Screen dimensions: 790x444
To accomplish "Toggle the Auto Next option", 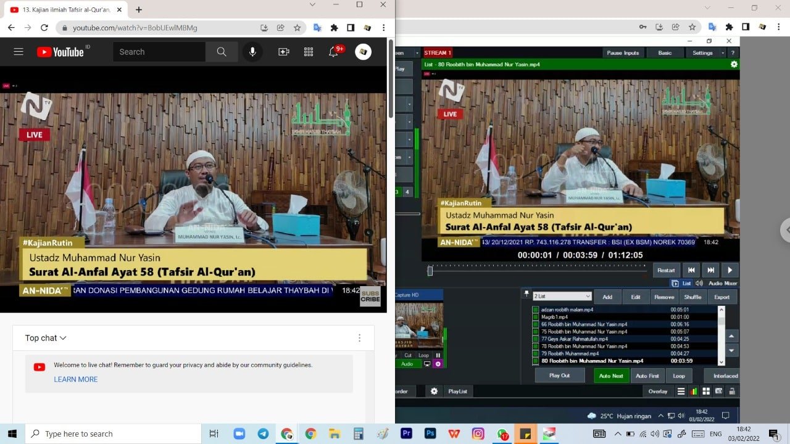I will (x=611, y=376).
